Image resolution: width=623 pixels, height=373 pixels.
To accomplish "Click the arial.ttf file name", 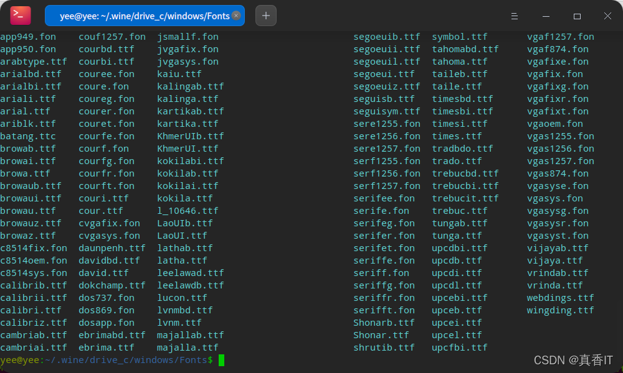I will (26, 111).
